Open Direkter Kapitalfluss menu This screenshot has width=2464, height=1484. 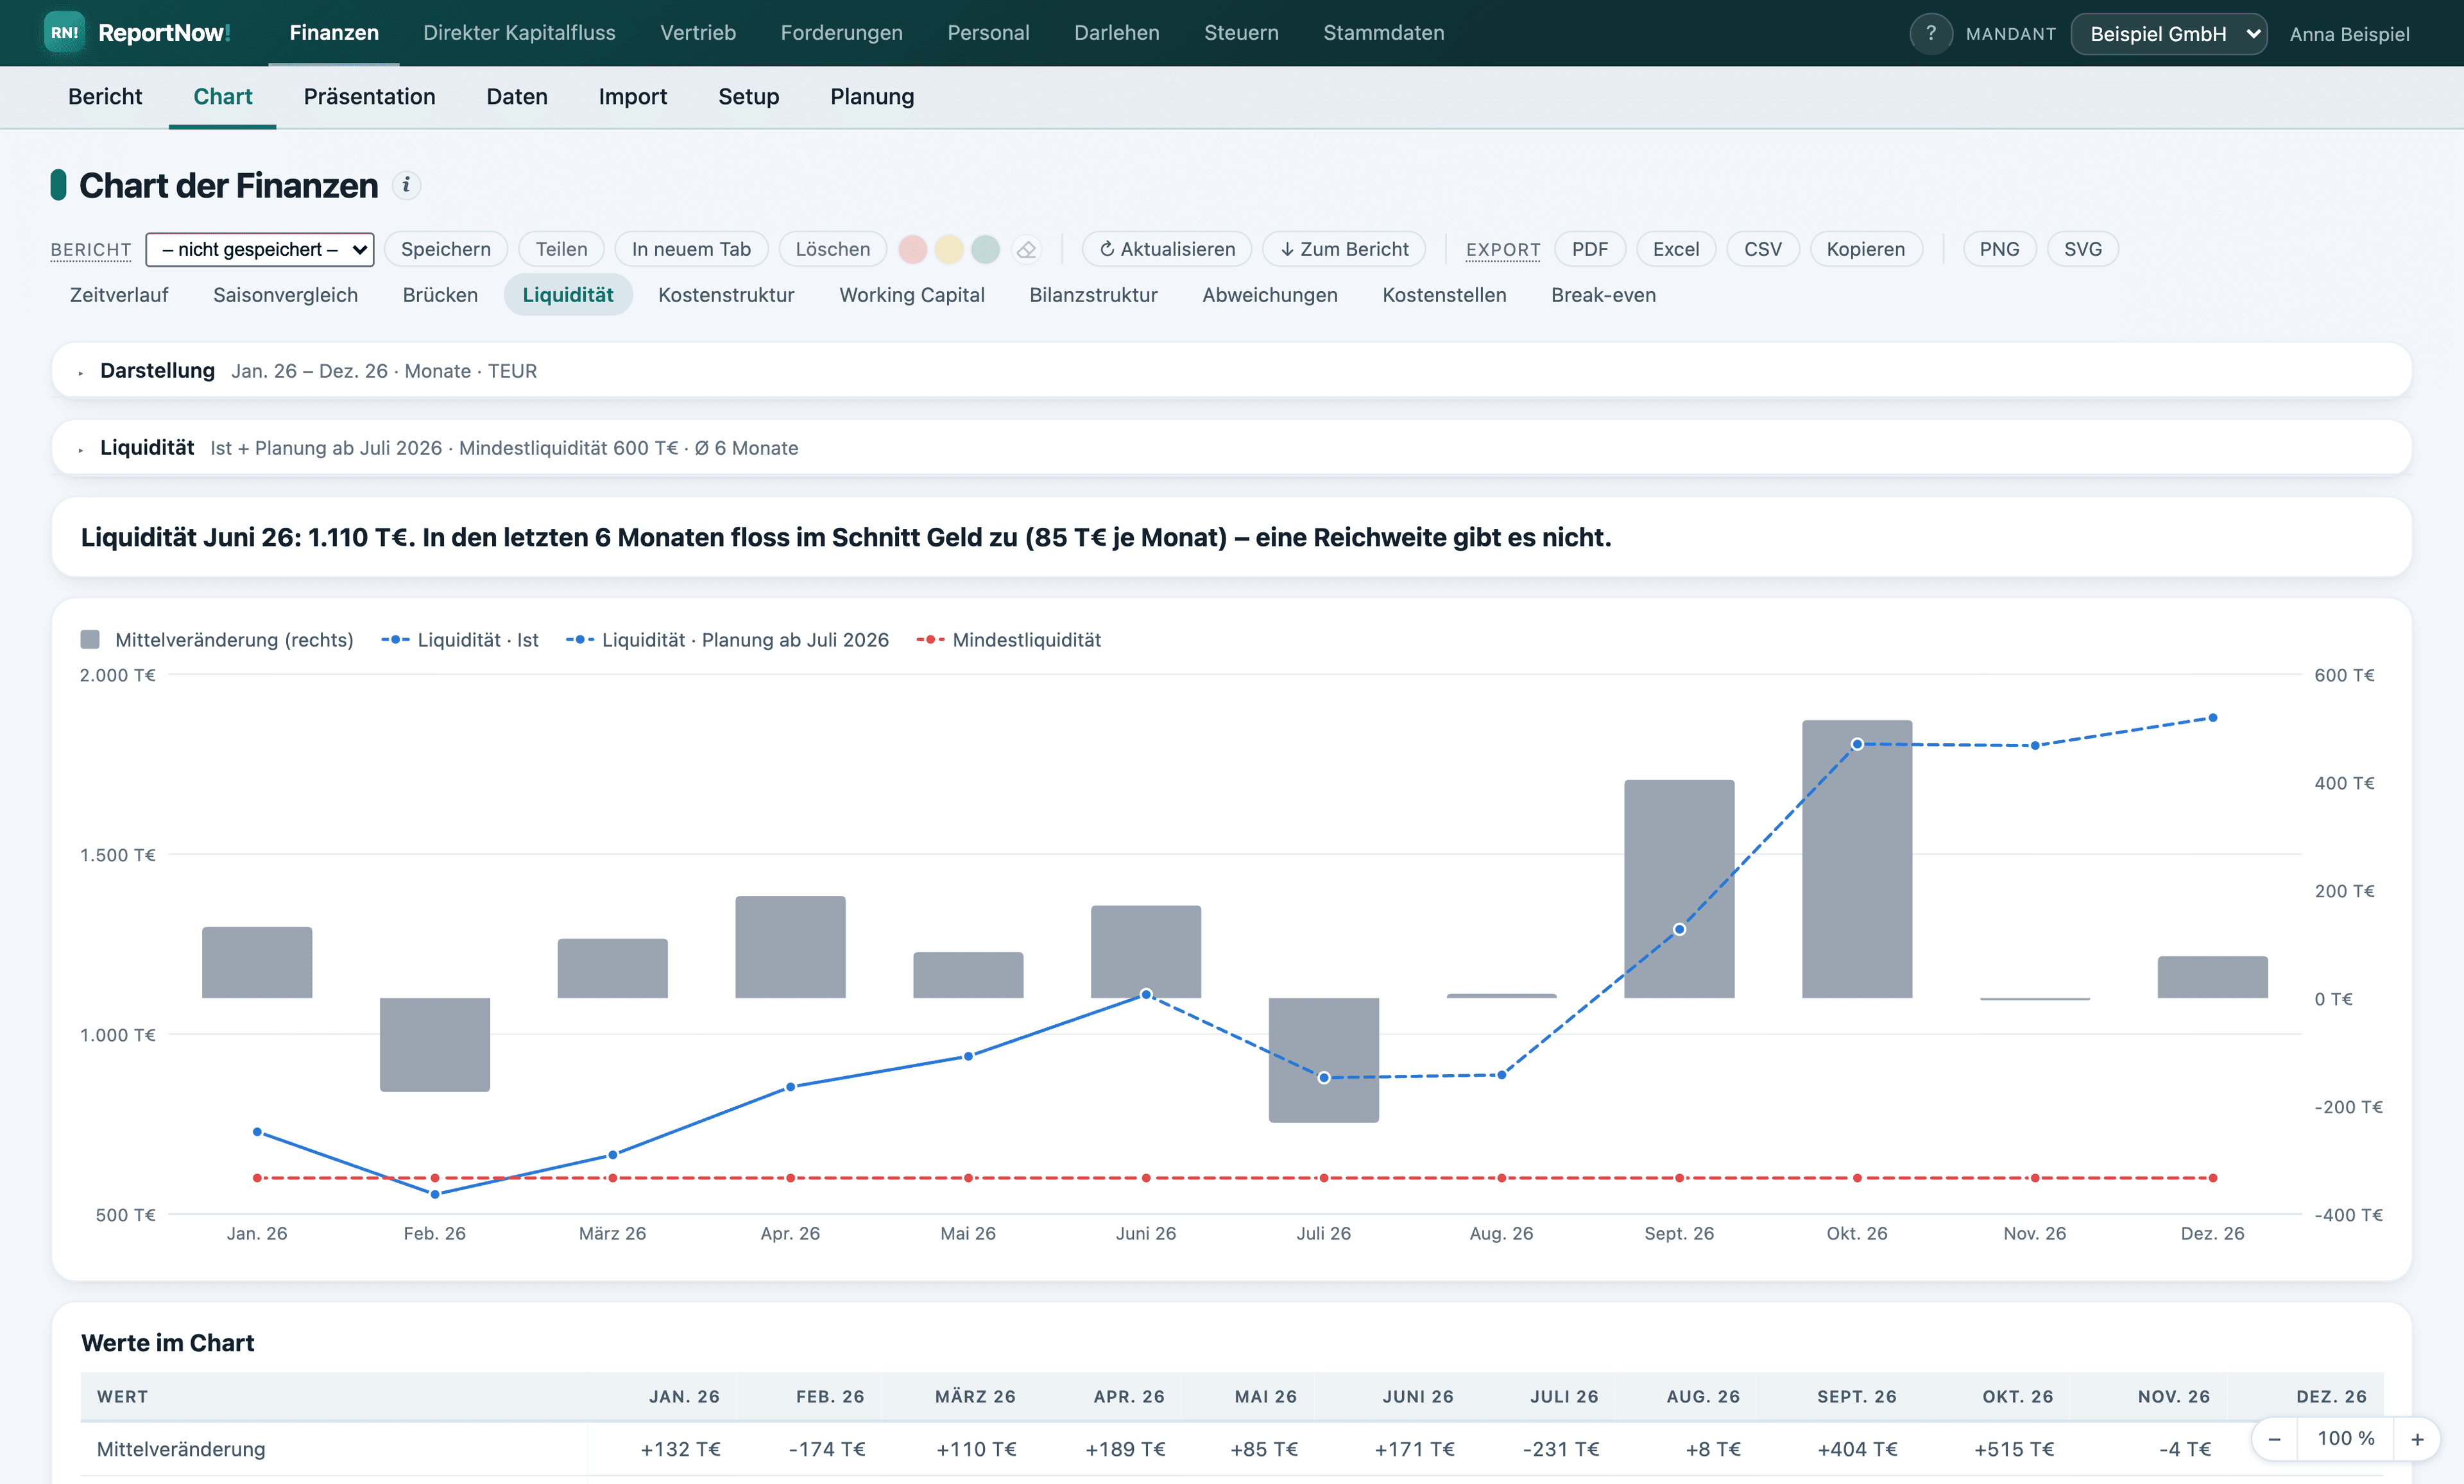(x=519, y=33)
